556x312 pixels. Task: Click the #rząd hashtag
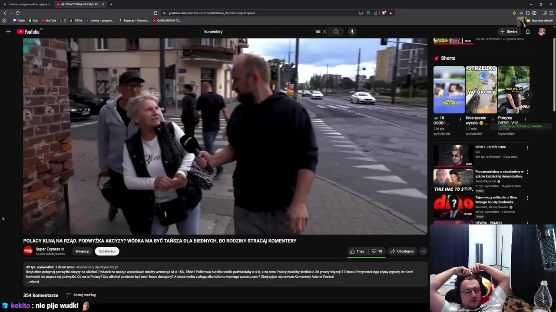coord(114,267)
